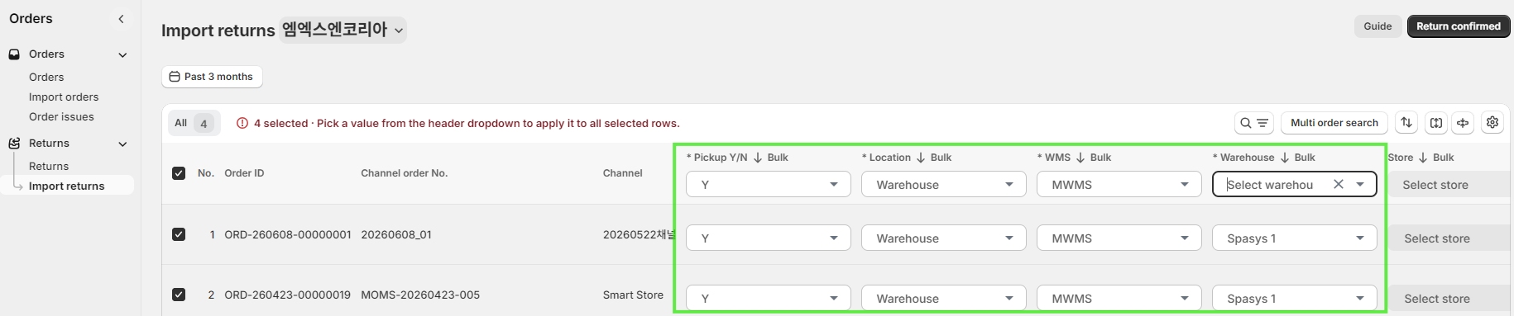Toggle the select-all checkbox in header

[x=179, y=173]
